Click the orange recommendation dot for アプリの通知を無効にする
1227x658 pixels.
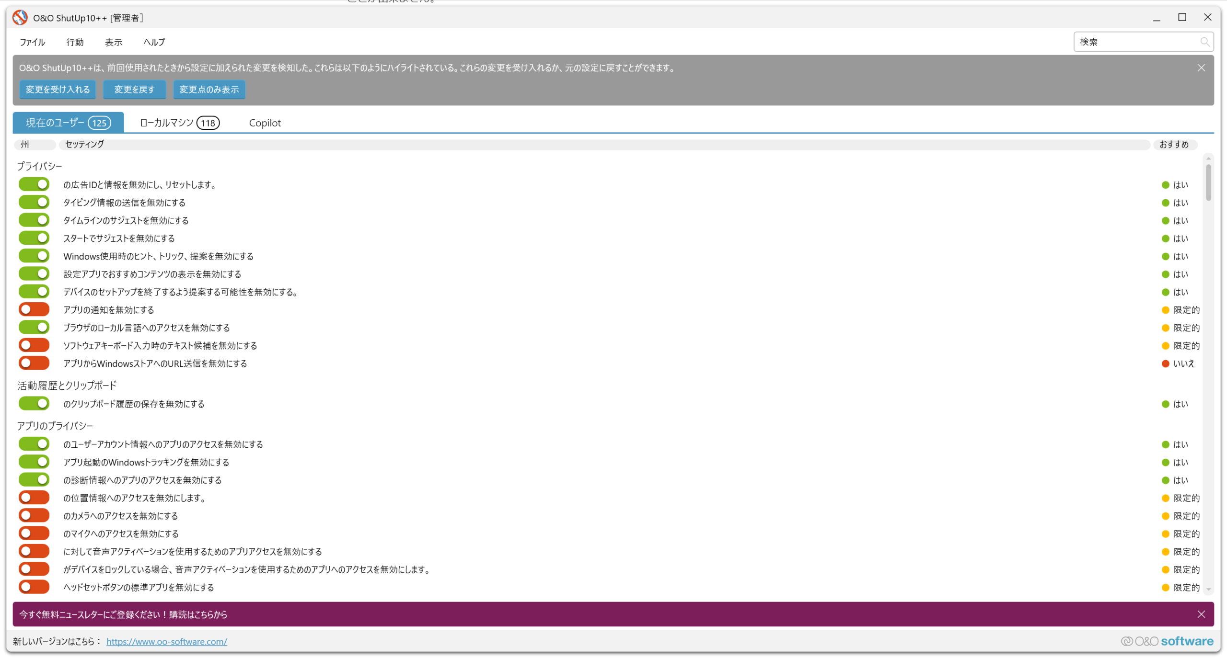(x=1166, y=310)
